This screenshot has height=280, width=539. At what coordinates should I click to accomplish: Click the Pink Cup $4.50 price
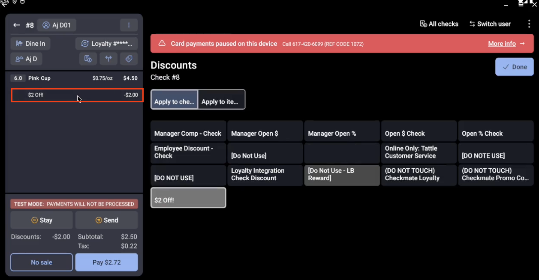pos(130,78)
